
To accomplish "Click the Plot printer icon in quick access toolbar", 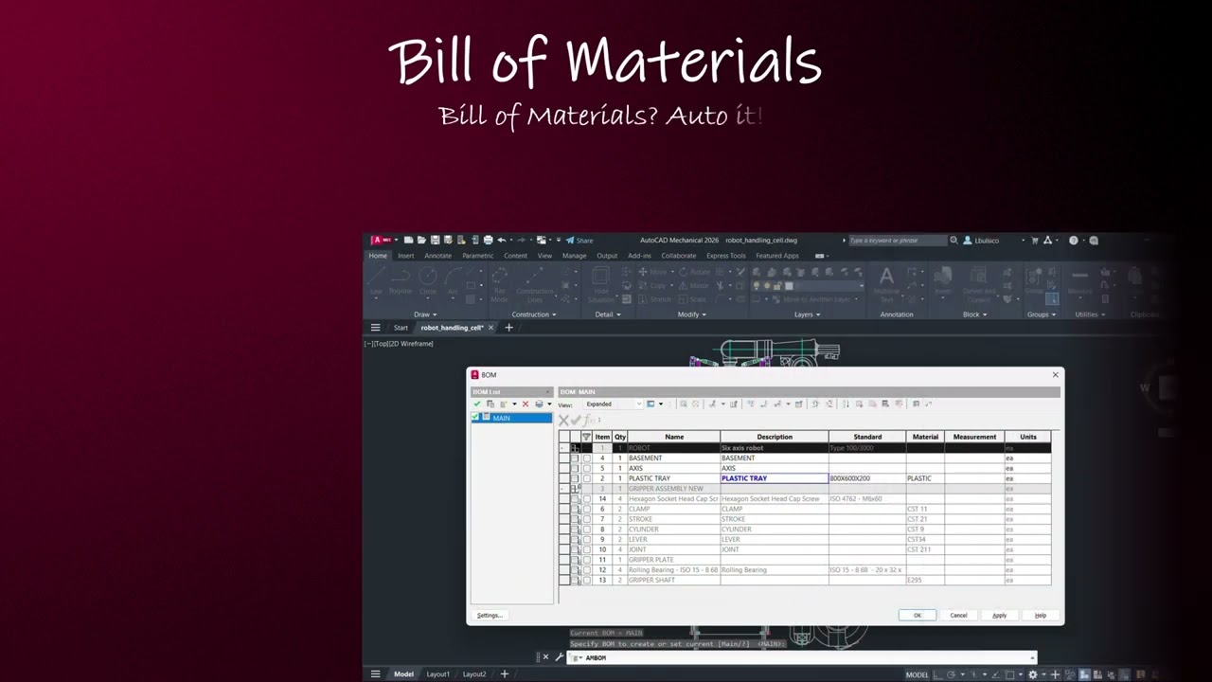I will [x=488, y=241].
